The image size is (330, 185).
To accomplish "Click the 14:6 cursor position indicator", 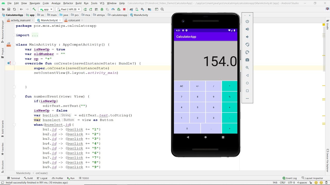I will [x=275, y=182].
